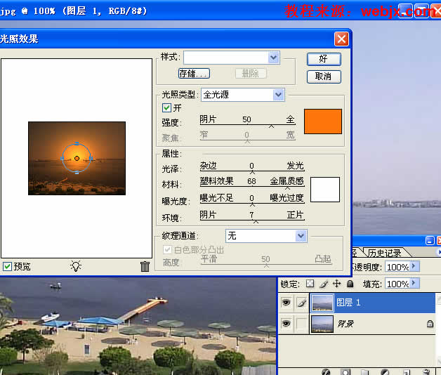441x375 pixels.
Task: Click the add layer mask icon
Action: (345, 371)
